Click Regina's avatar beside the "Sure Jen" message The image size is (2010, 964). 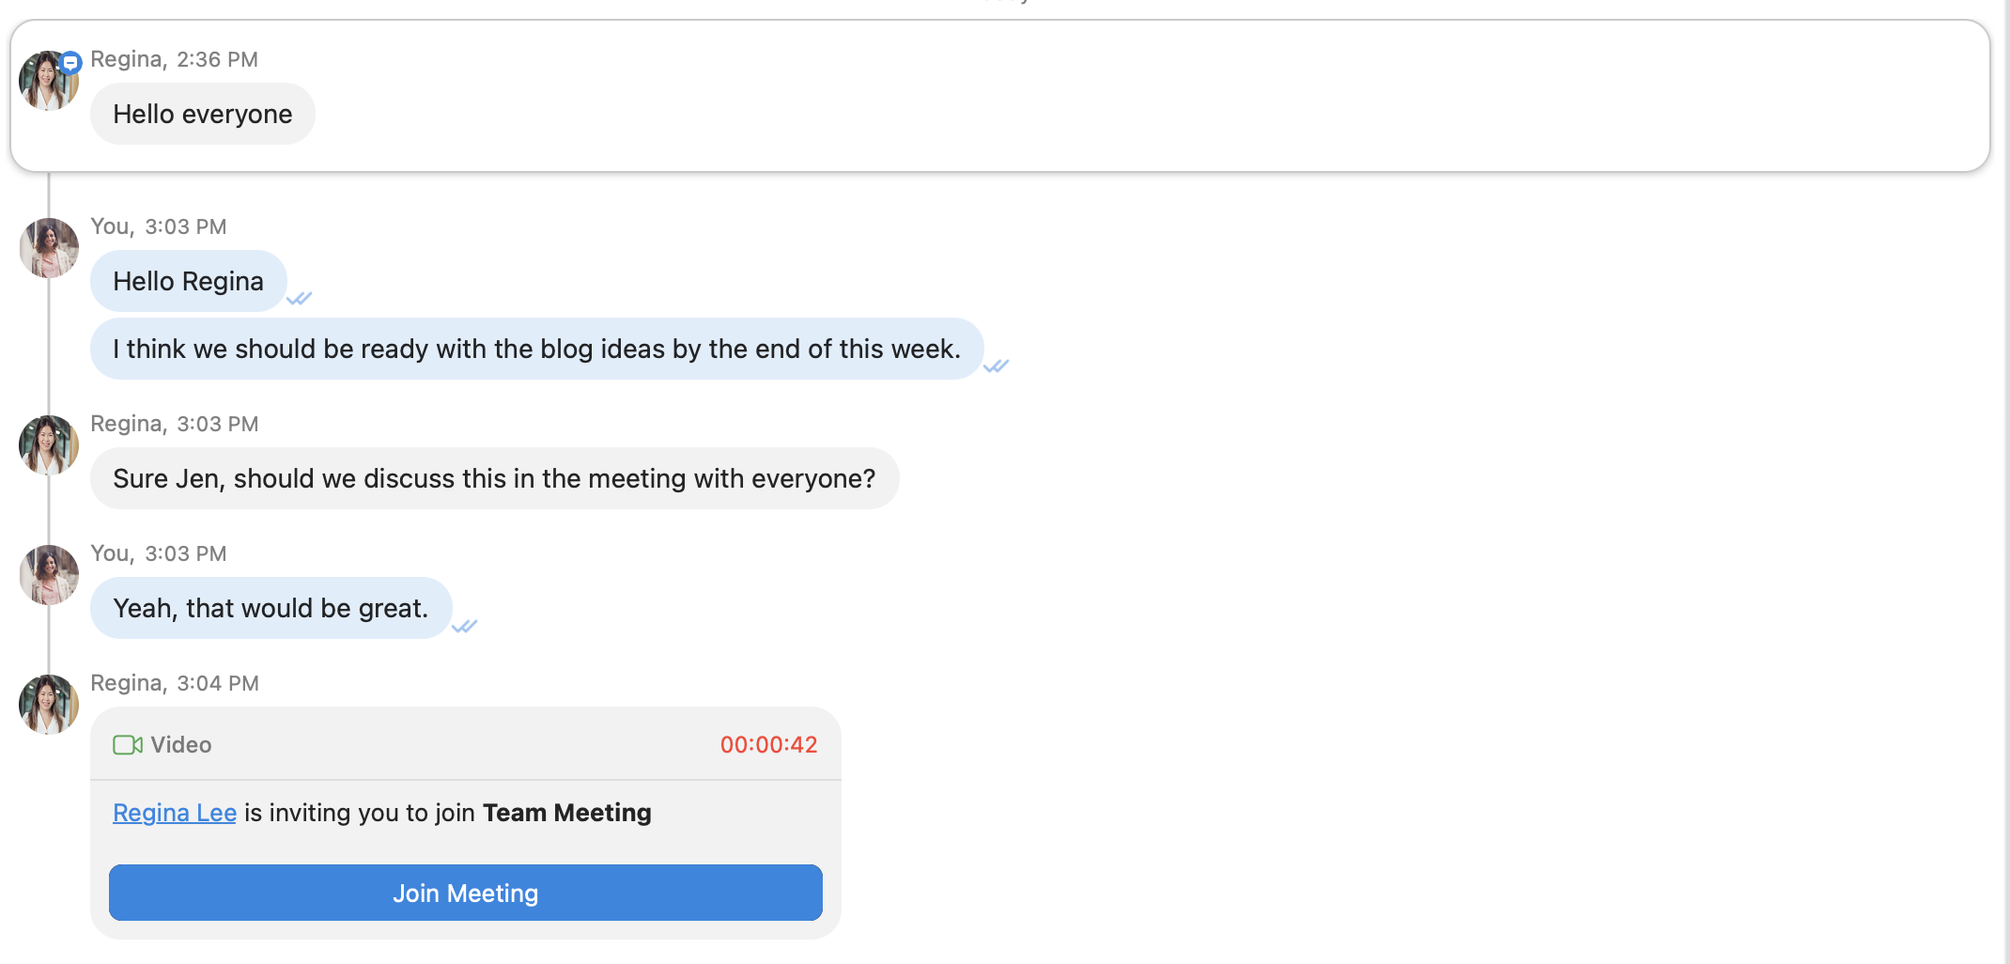tap(49, 445)
